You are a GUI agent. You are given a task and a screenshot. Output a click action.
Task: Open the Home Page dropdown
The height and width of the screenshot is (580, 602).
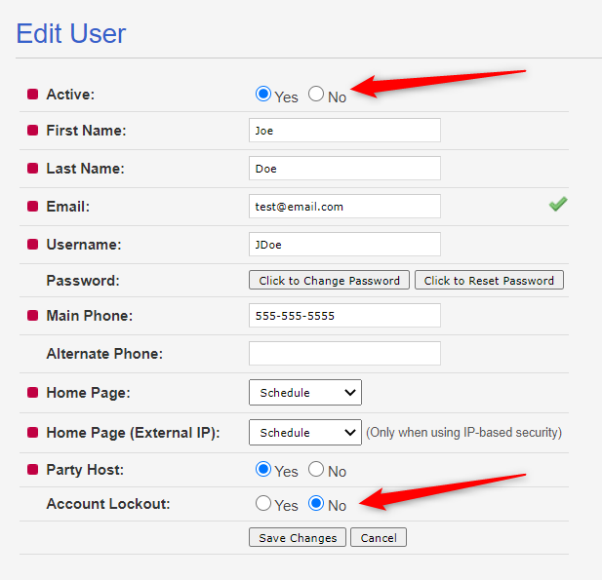305,393
